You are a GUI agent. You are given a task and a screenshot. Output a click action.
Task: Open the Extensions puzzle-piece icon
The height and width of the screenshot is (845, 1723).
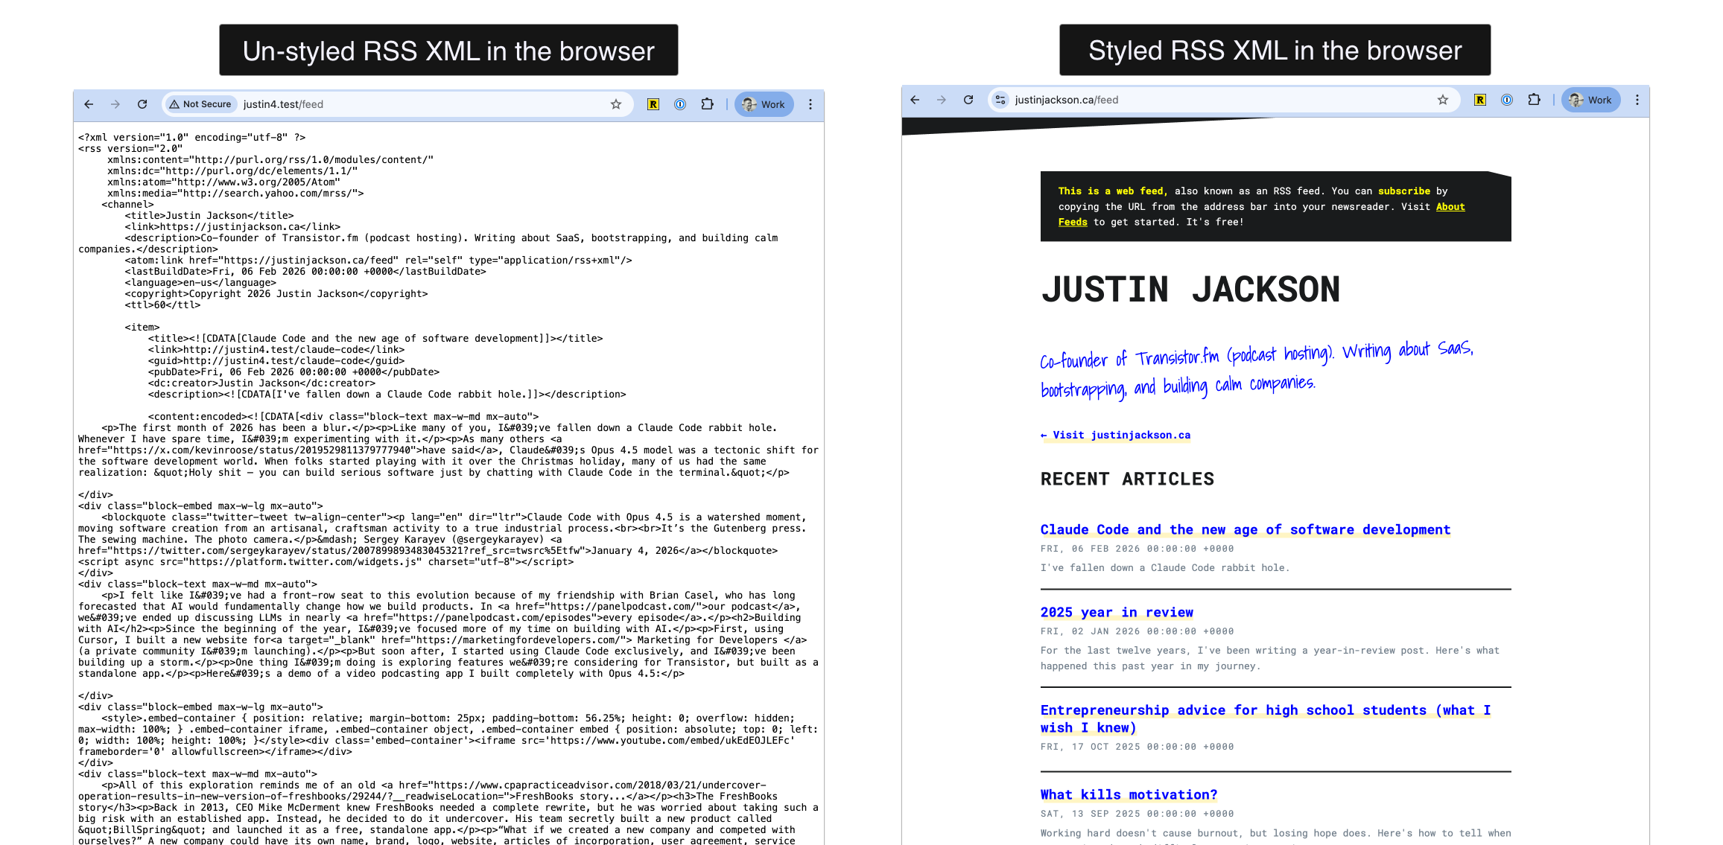tap(706, 104)
